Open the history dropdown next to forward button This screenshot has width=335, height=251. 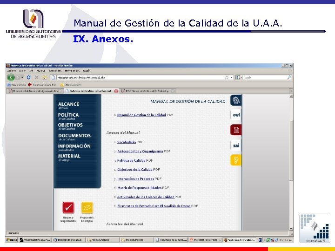(22, 78)
